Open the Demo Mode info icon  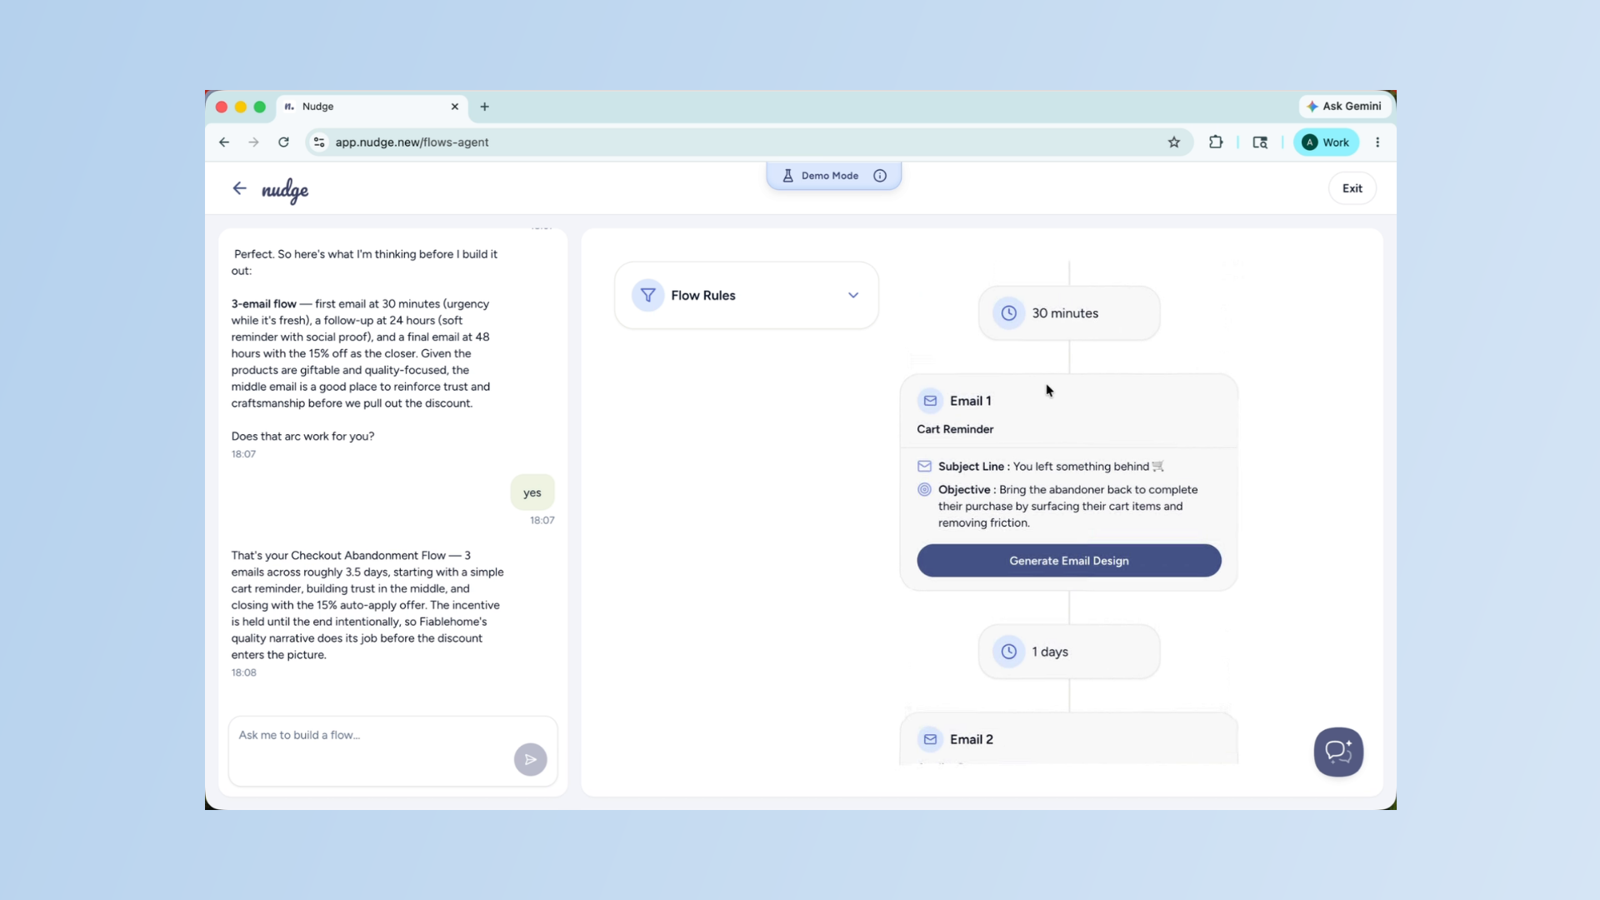pyautogui.click(x=880, y=176)
